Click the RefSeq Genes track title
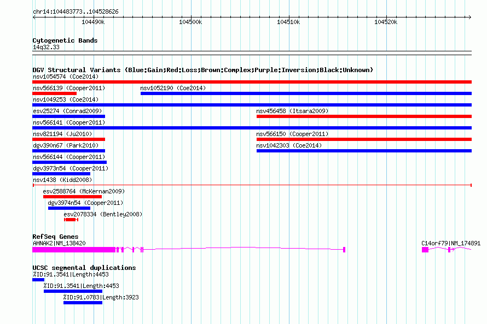 point(55,237)
